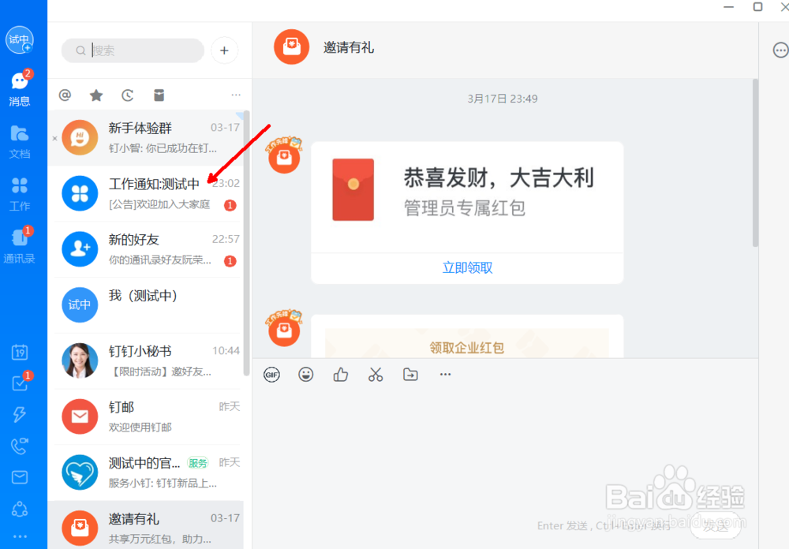Click the red envelope image
789x549 pixels.
(353, 190)
